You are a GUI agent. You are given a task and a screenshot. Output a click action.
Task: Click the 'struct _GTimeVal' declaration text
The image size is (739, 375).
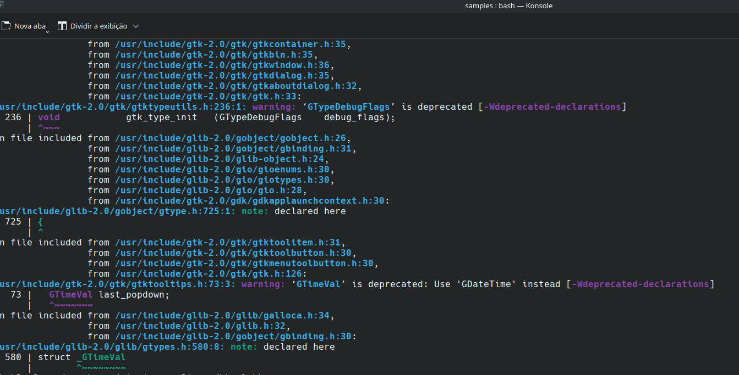[x=82, y=357]
